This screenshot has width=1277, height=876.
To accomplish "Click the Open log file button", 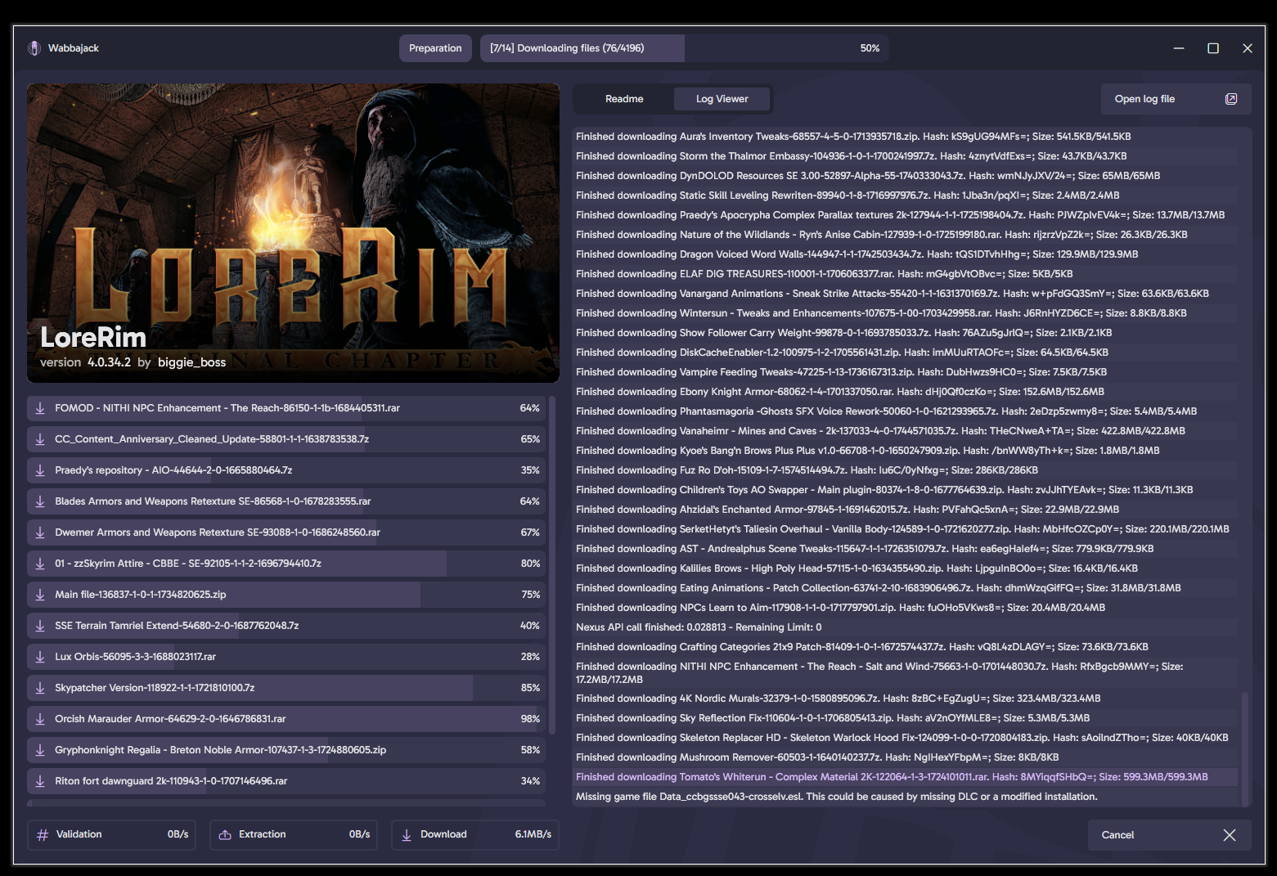I will (1176, 99).
